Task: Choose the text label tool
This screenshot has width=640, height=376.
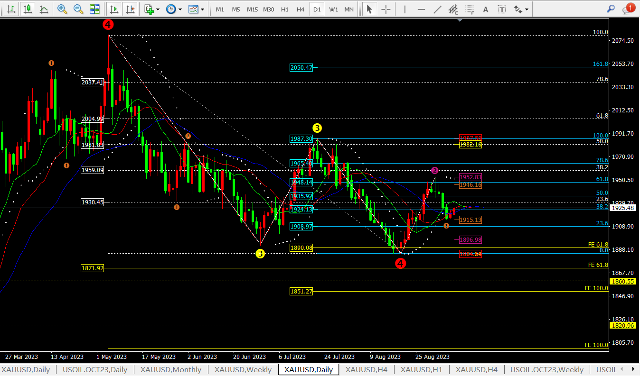Action: click(502, 9)
